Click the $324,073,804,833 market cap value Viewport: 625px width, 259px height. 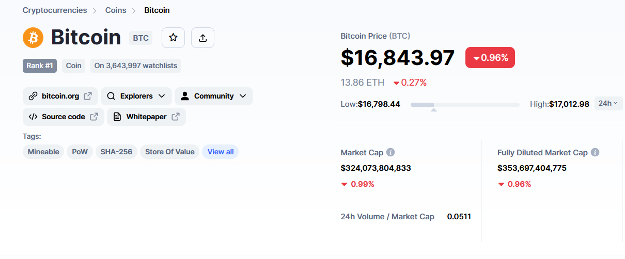(376, 168)
